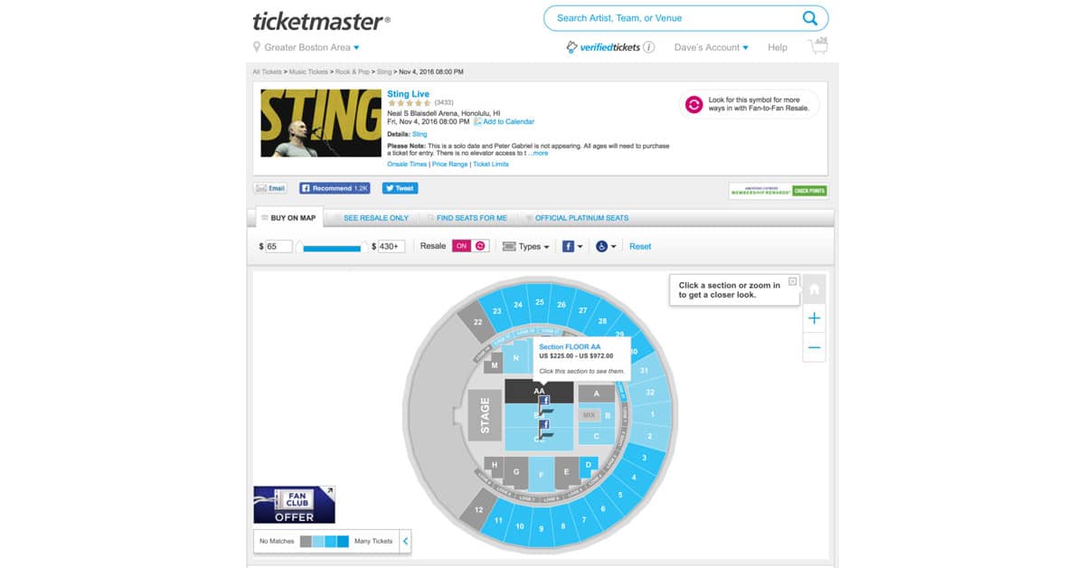Expand the accessibility filter dropdown
Viewport: 1085px width, 568px height.
pos(606,246)
